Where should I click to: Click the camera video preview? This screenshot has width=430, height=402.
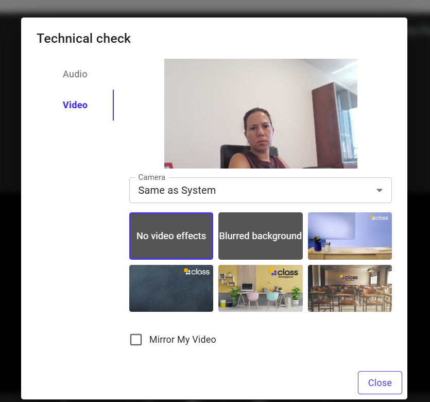(x=261, y=113)
